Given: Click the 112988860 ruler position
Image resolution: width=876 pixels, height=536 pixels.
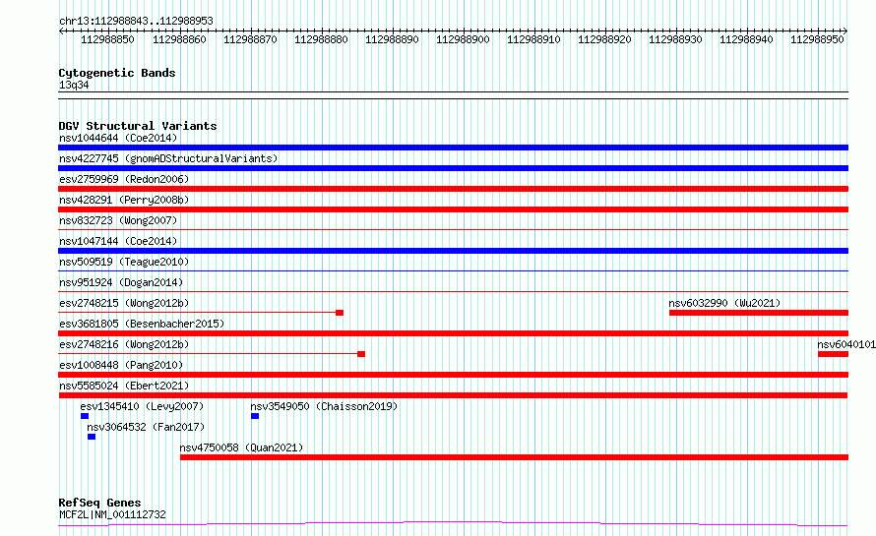Looking at the screenshot, I should (x=179, y=39).
